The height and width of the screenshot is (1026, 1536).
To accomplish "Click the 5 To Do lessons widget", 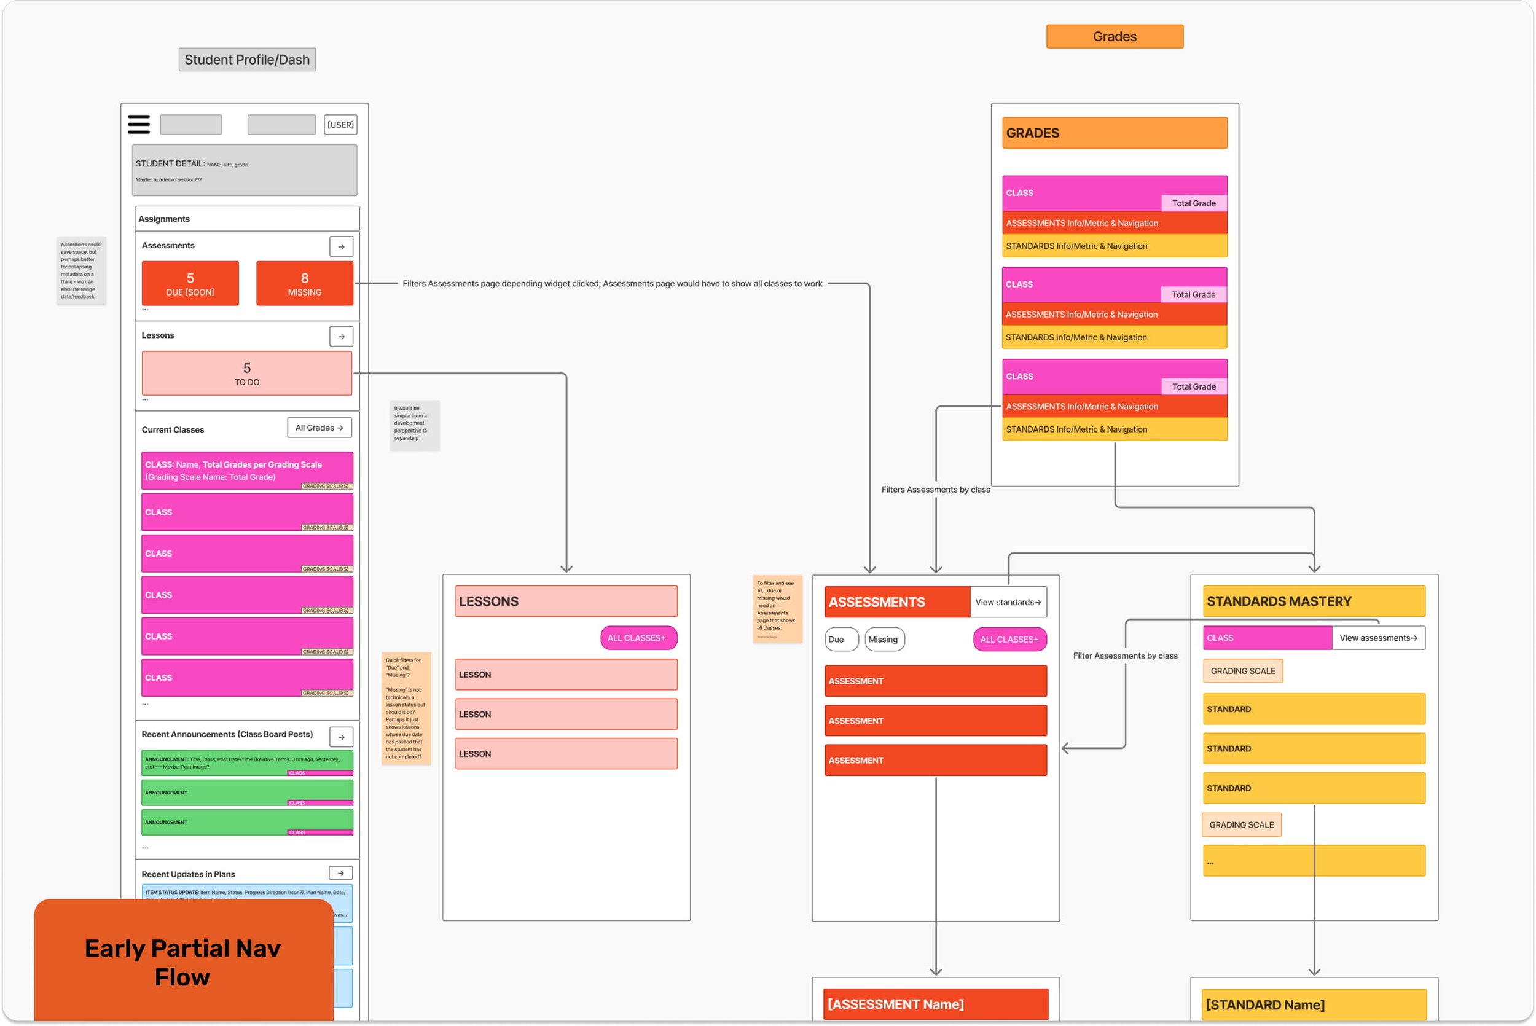I will tap(246, 374).
